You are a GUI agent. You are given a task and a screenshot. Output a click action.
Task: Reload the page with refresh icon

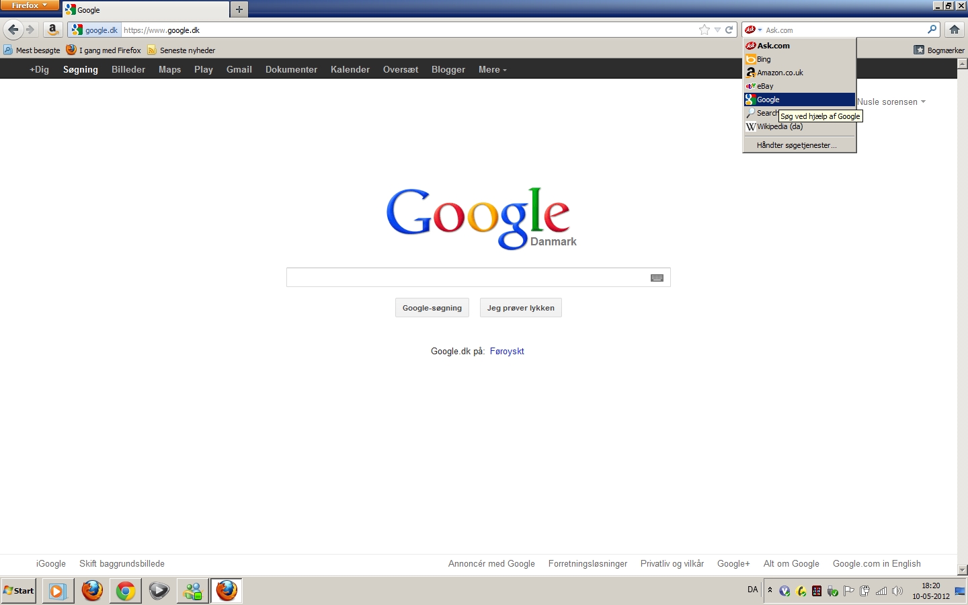[x=729, y=30]
